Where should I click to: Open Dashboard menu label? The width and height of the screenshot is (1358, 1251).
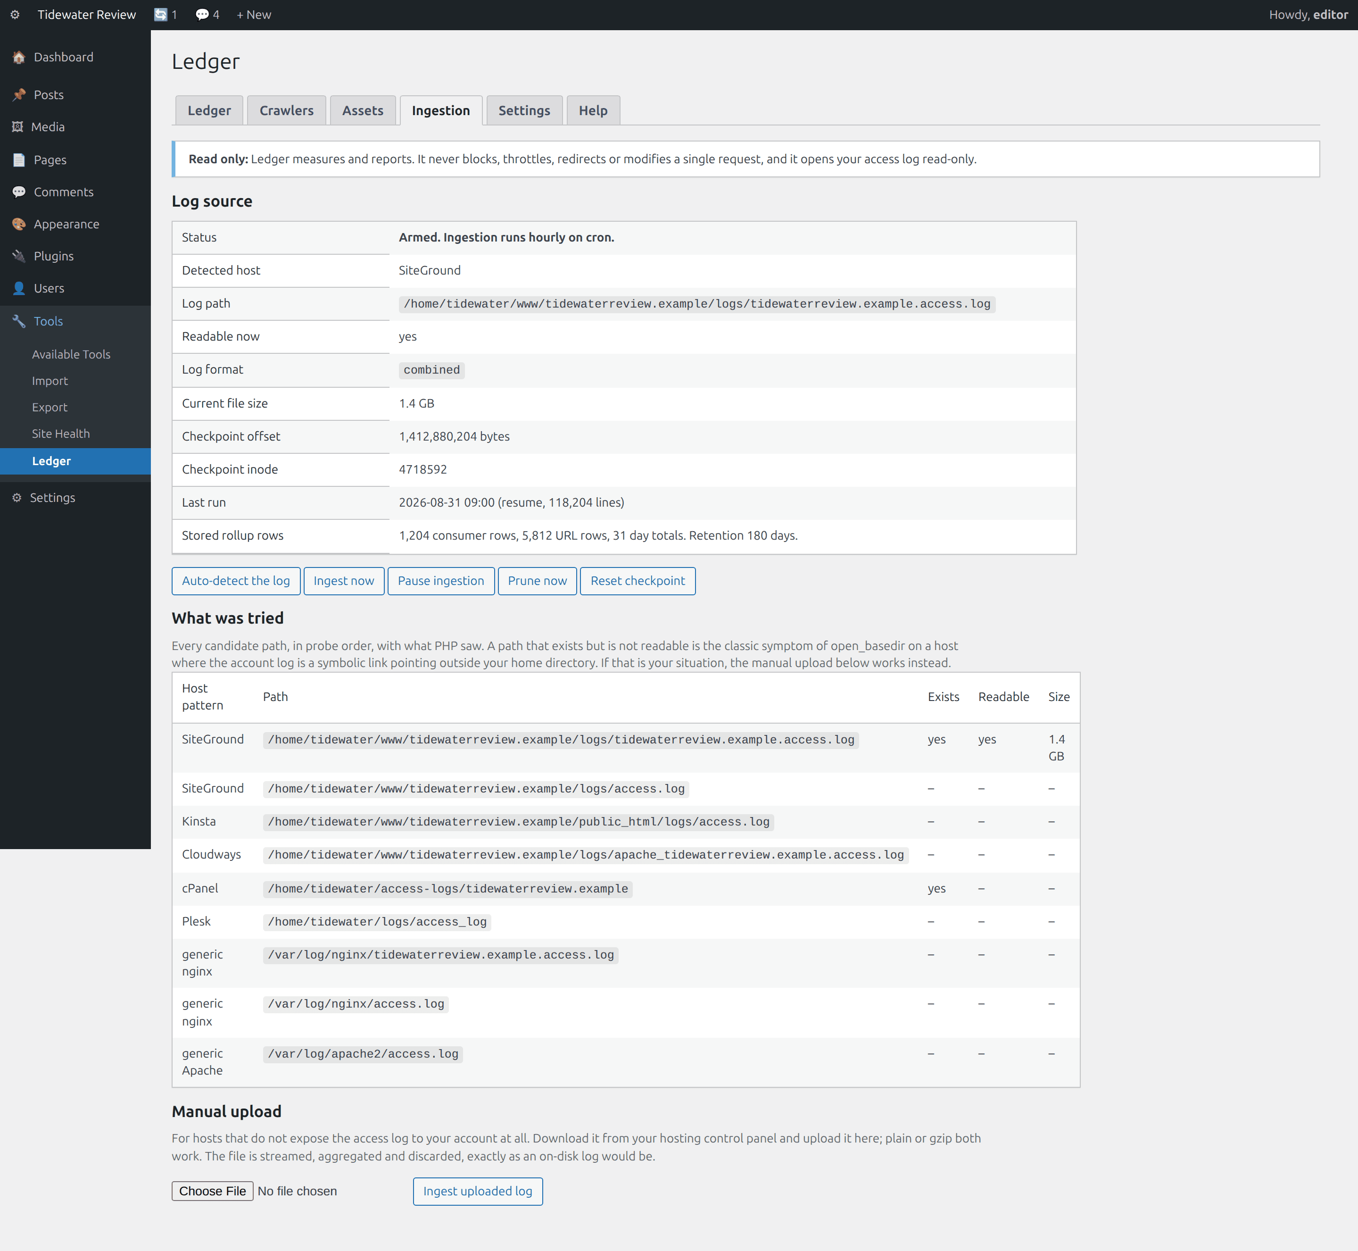click(x=64, y=57)
